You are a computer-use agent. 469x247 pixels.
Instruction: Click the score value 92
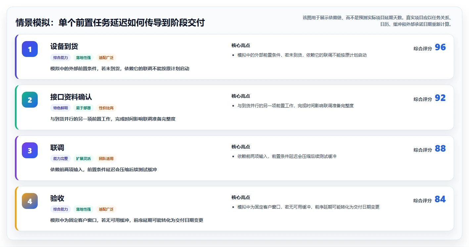pyautogui.click(x=440, y=98)
